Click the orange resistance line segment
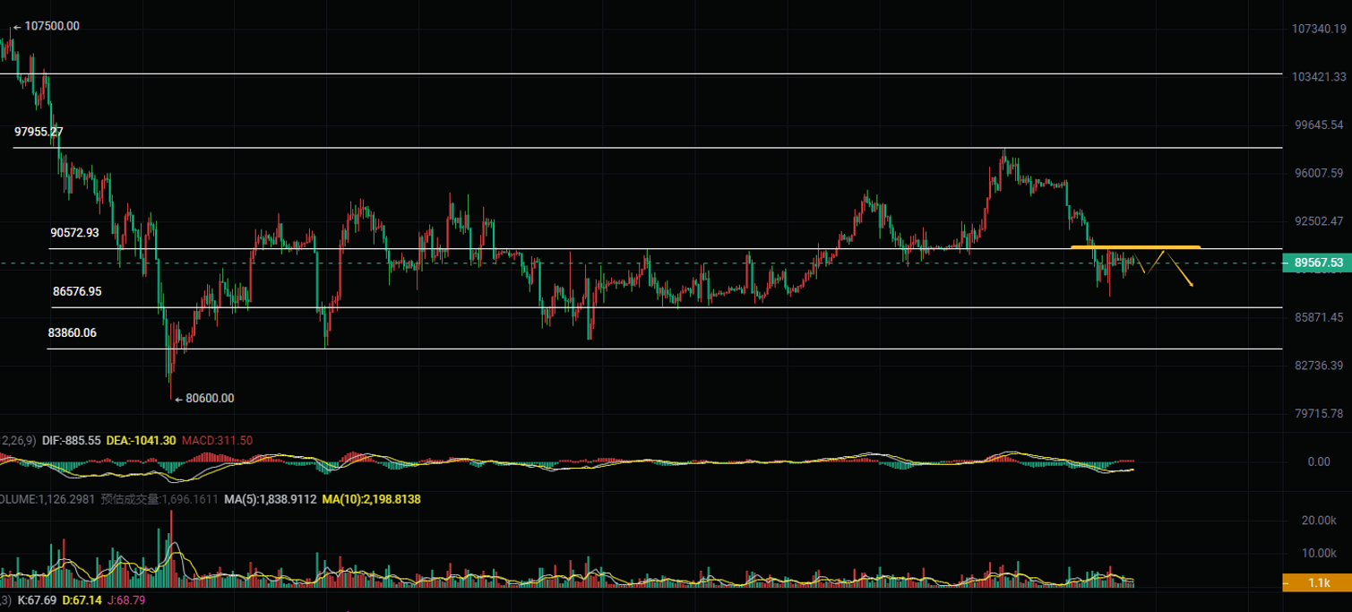Image resolution: width=1352 pixels, height=612 pixels. 1135,246
